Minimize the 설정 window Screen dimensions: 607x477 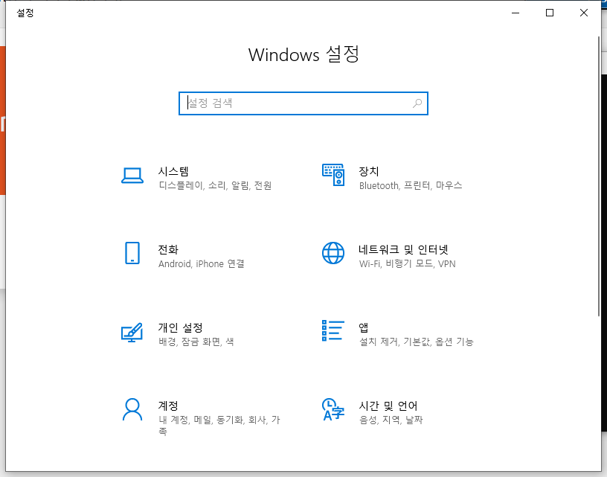pos(516,13)
